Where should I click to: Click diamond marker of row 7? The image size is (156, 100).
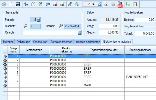[5, 81]
